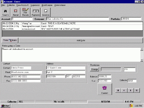
Task: Go to the next account record
Action: 131,90
